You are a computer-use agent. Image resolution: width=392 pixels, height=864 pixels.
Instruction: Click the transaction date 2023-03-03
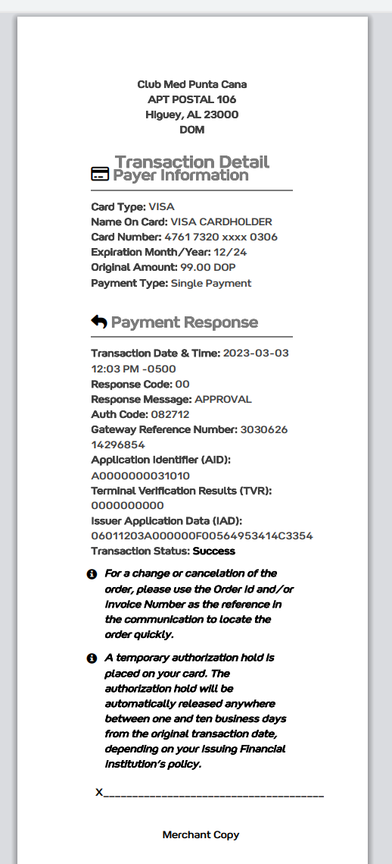256,353
